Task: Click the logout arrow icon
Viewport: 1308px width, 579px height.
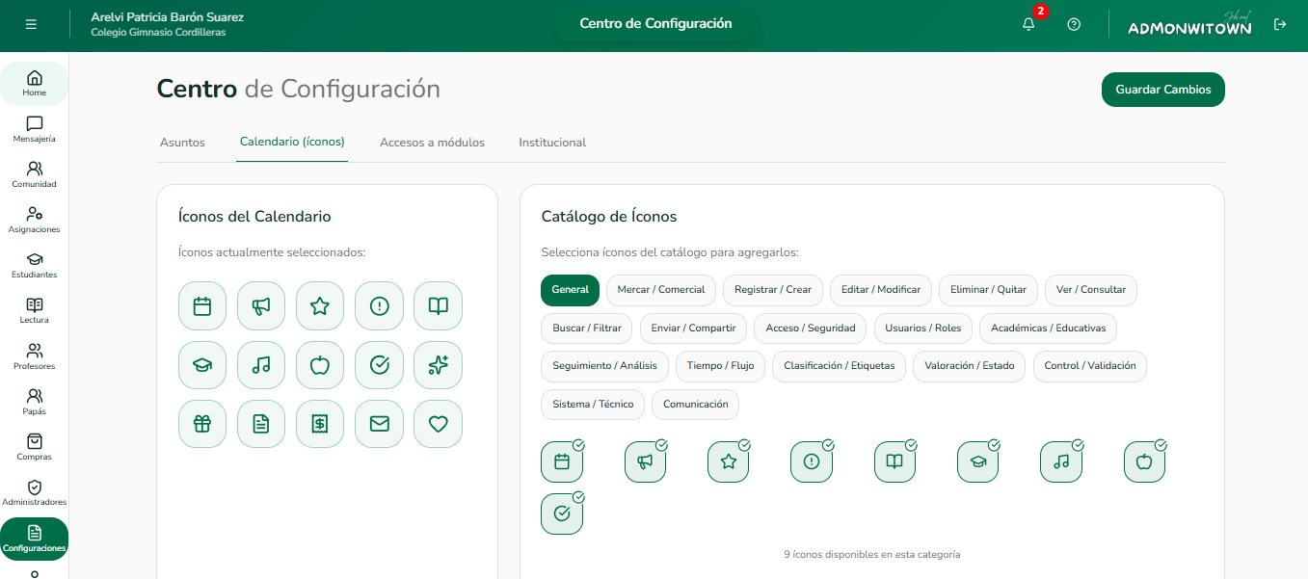Action: 1280,24
